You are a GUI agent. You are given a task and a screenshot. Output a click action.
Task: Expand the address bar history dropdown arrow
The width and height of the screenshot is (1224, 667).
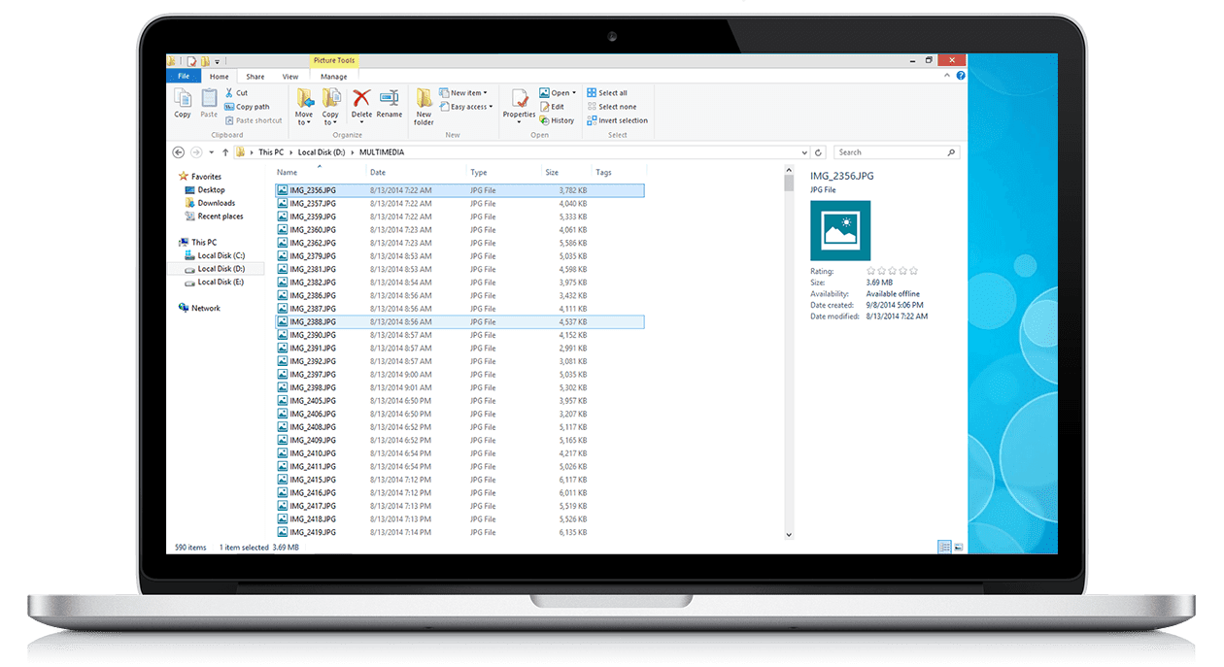pos(804,152)
